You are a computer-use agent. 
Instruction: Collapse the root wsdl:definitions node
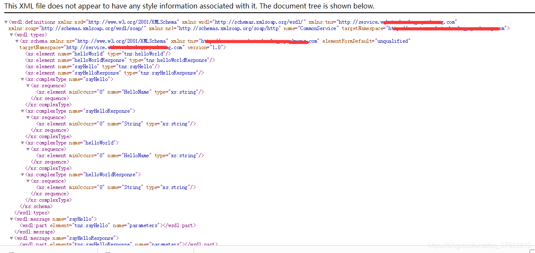6,22
